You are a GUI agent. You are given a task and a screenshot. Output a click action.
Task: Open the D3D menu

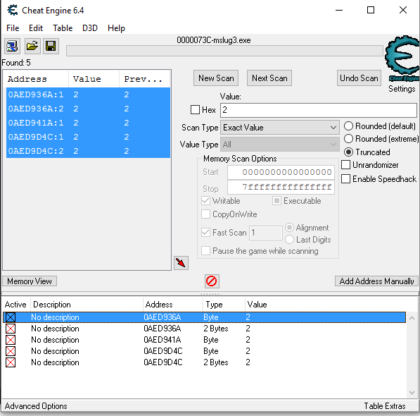coord(90,28)
